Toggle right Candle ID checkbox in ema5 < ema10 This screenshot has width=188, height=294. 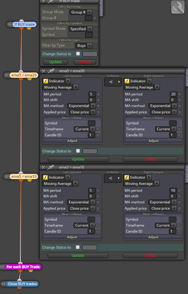click(x=179, y=231)
